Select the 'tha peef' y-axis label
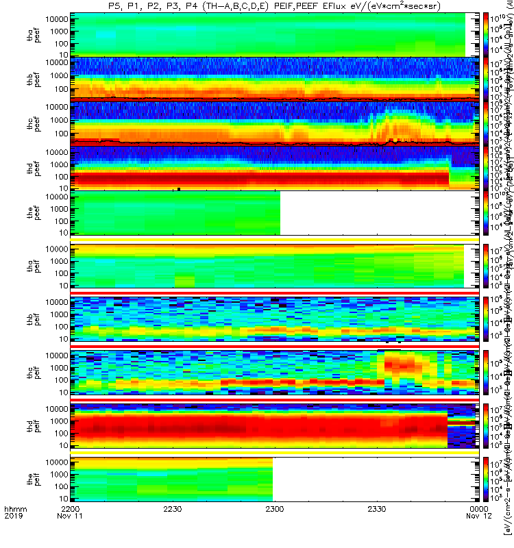 pyautogui.click(x=34, y=36)
